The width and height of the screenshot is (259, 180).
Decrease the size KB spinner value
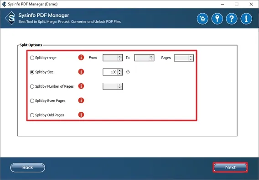120,74
